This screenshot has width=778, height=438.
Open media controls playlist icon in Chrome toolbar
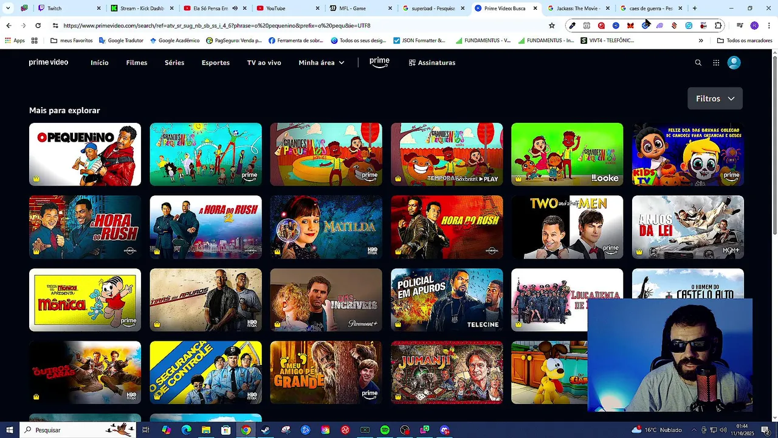tap(740, 26)
